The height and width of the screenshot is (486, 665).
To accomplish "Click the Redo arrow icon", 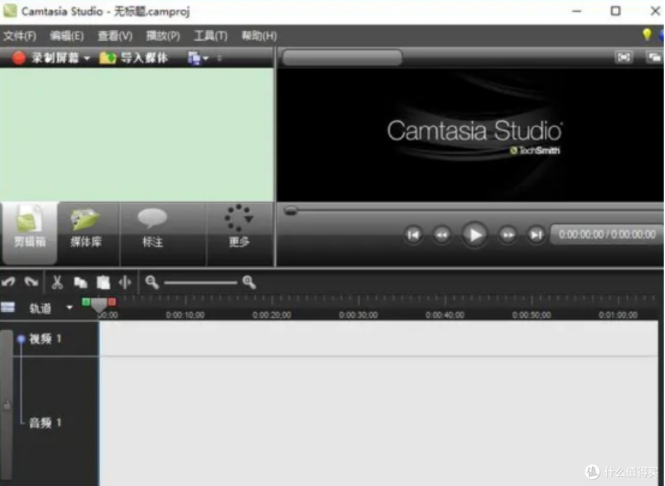I will tap(31, 282).
